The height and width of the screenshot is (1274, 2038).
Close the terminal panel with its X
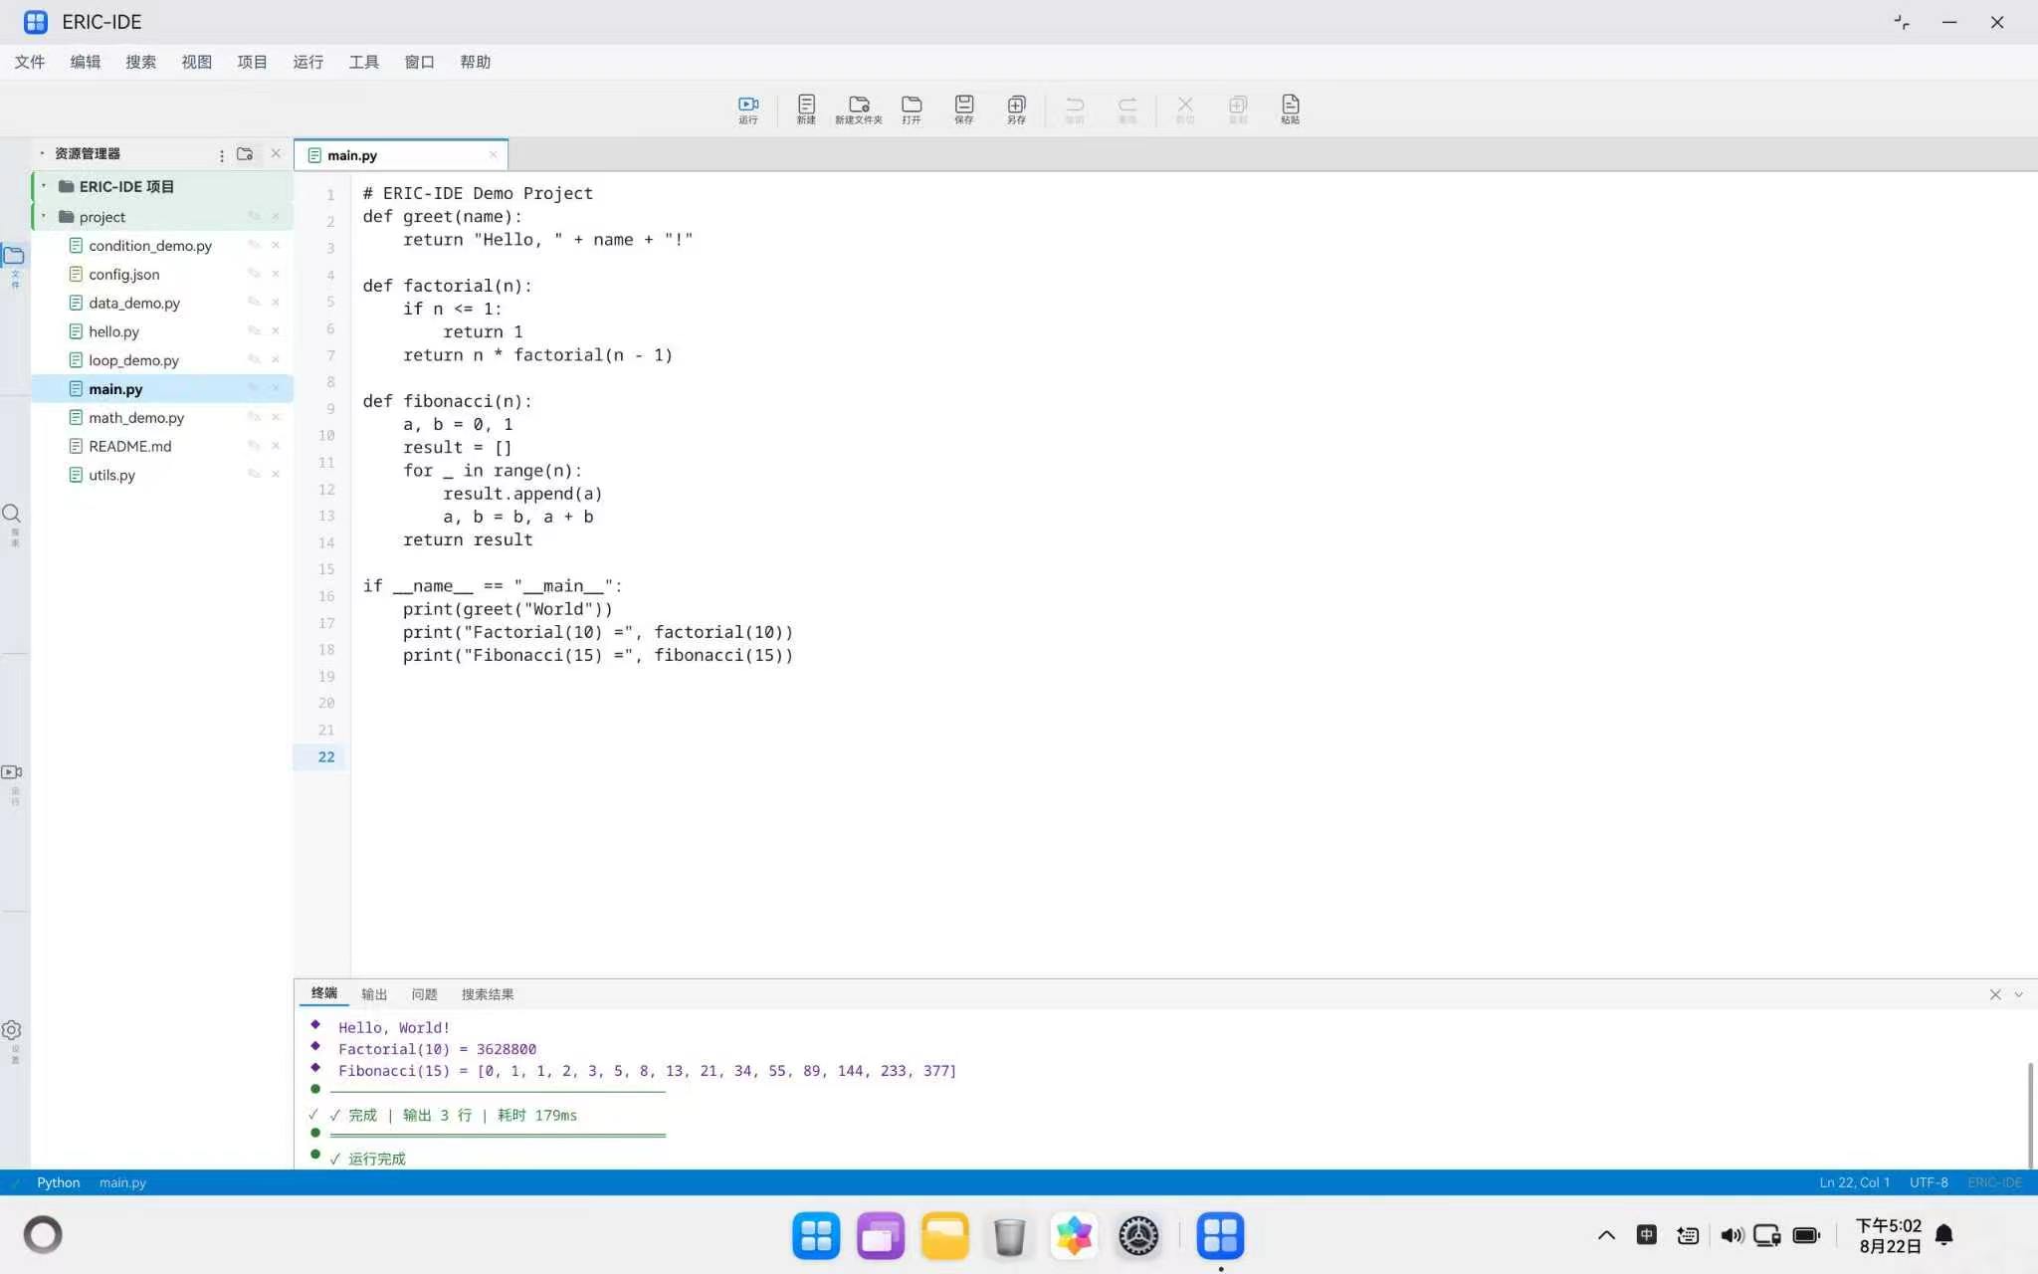point(1995,994)
